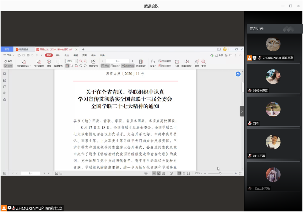Click the 旋转文档 rotate document icon
The height and width of the screenshot is (212, 303).
[x=93, y=62]
